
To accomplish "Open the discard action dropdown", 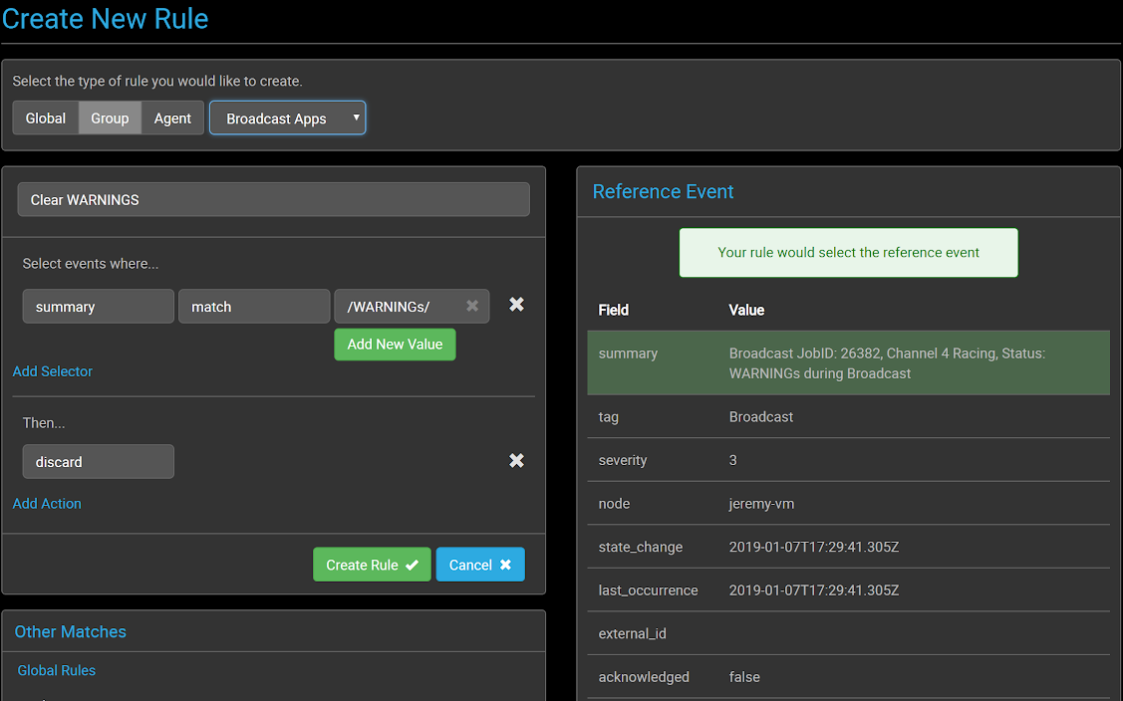I will point(98,462).
